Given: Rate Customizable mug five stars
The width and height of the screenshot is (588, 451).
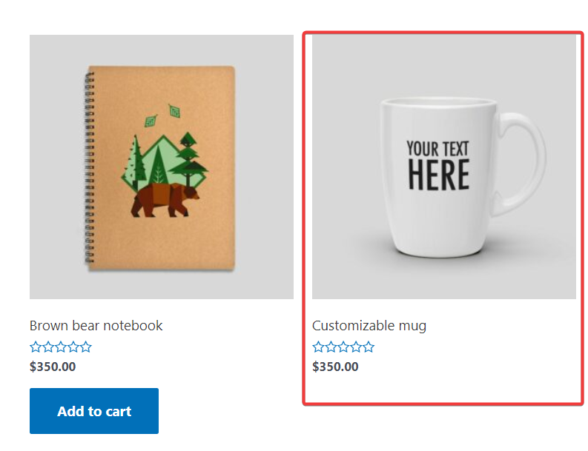Looking at the screenshot, I should [369, 347].
